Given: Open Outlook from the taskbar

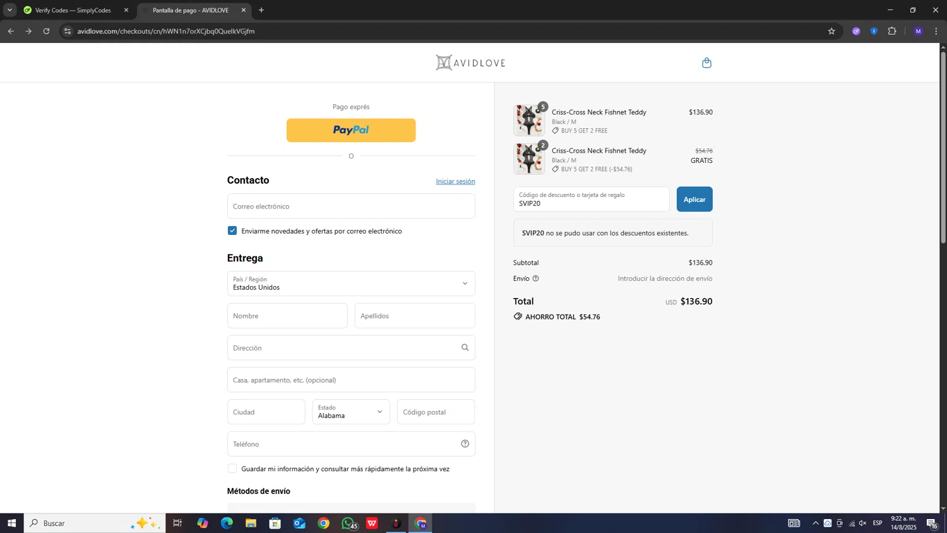Looking at the screenshot, I should point(299,523).
